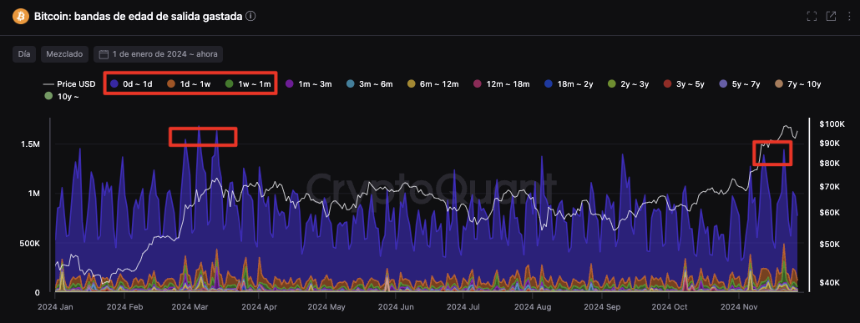The height and width of the screenshot is (323, 860).
Task: Click the 2024 Jun x-axis label
Action: (395, 307)
